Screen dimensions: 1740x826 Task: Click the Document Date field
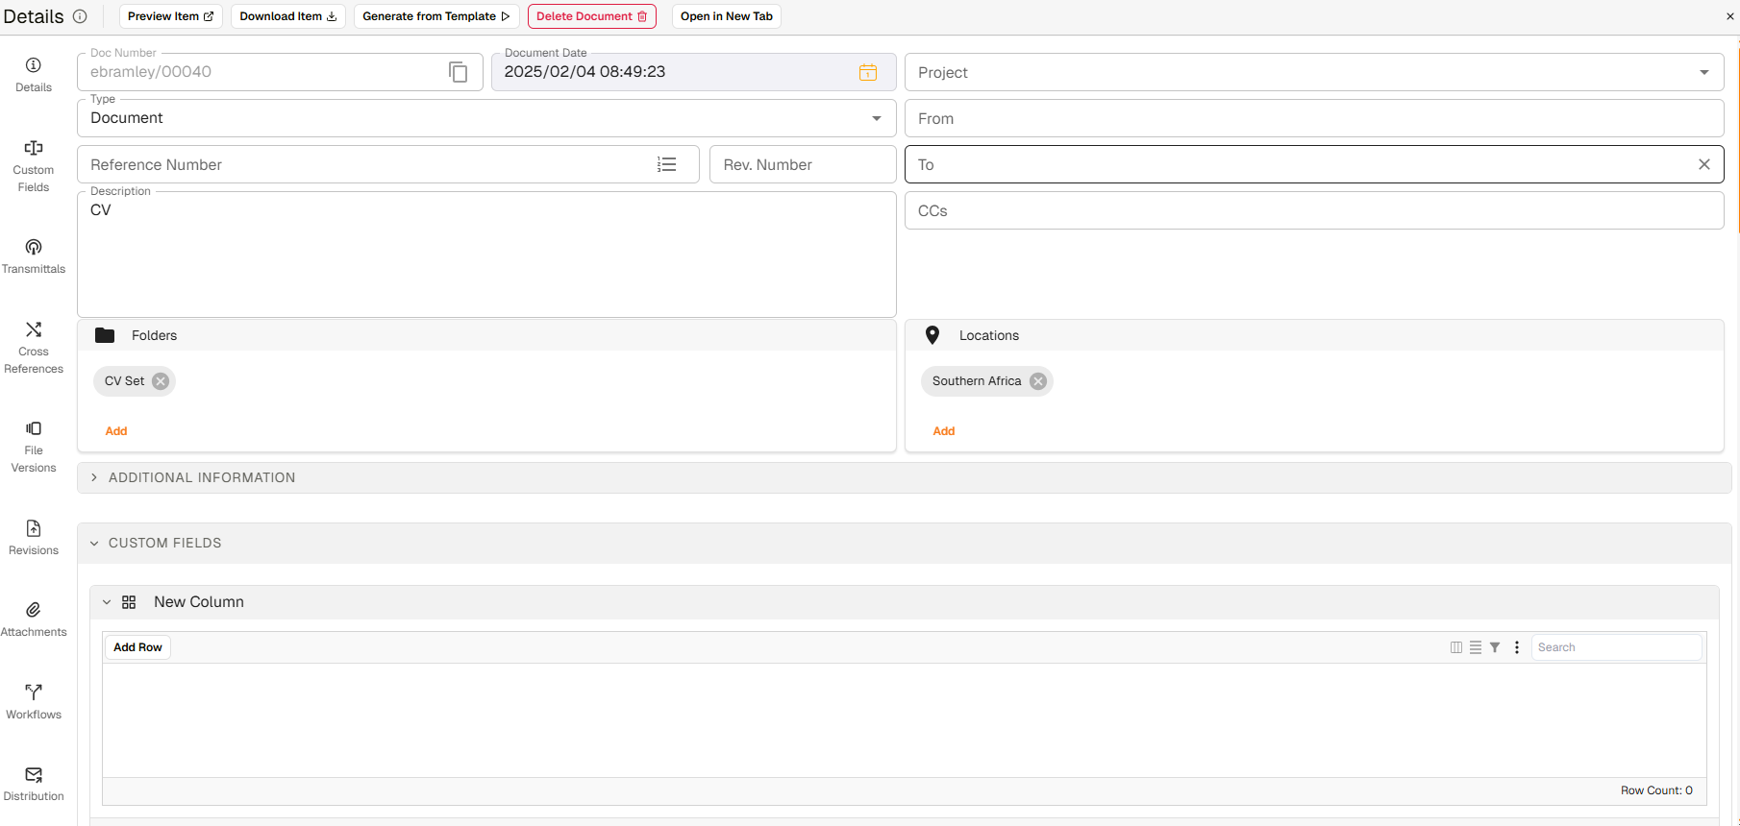pyautogui.click(x=694, y=72)
